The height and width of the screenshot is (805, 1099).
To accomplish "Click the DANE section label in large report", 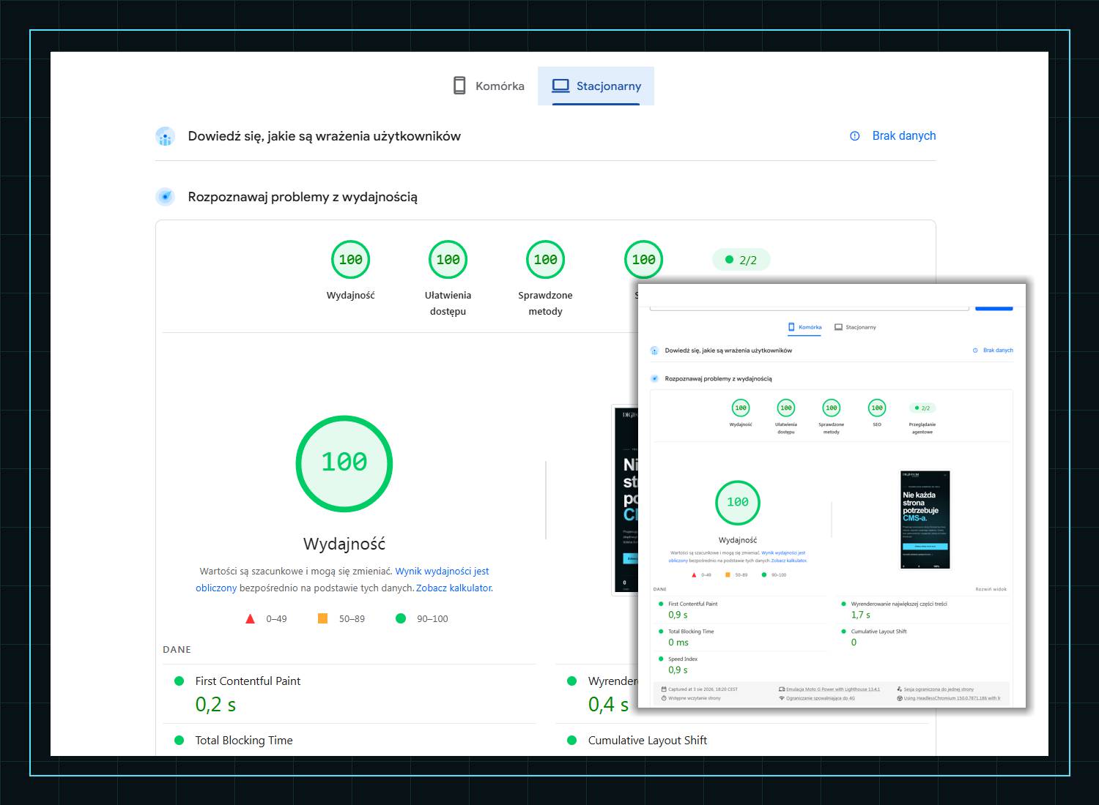I will (177, 649).
